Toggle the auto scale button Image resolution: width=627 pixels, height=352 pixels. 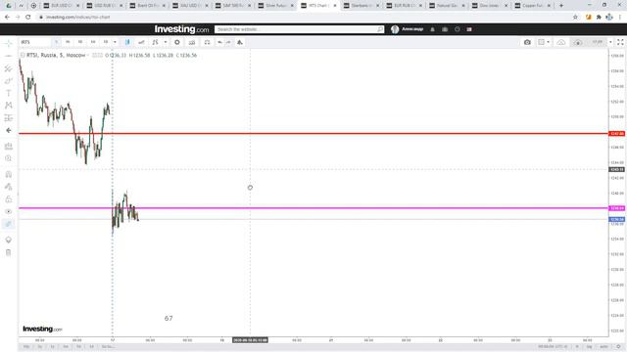(x=603, y=347)
